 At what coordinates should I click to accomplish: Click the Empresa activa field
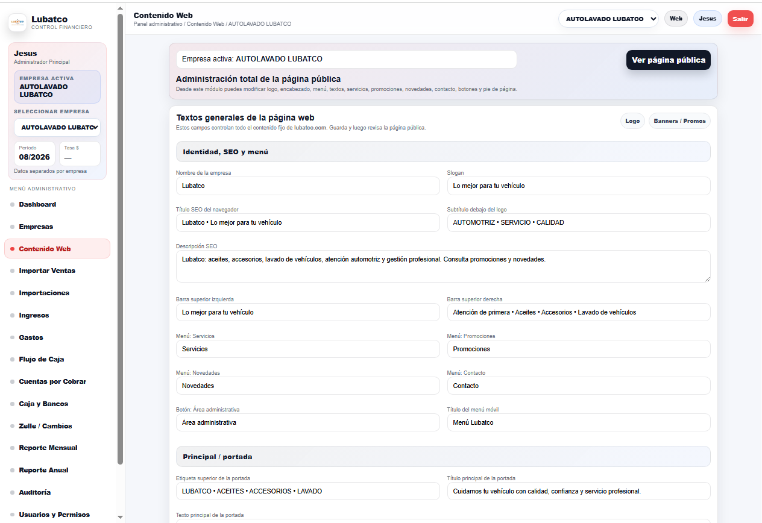click(347, 59)
